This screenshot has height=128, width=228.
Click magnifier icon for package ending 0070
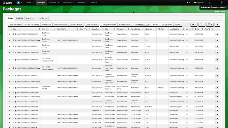[13, 88]
